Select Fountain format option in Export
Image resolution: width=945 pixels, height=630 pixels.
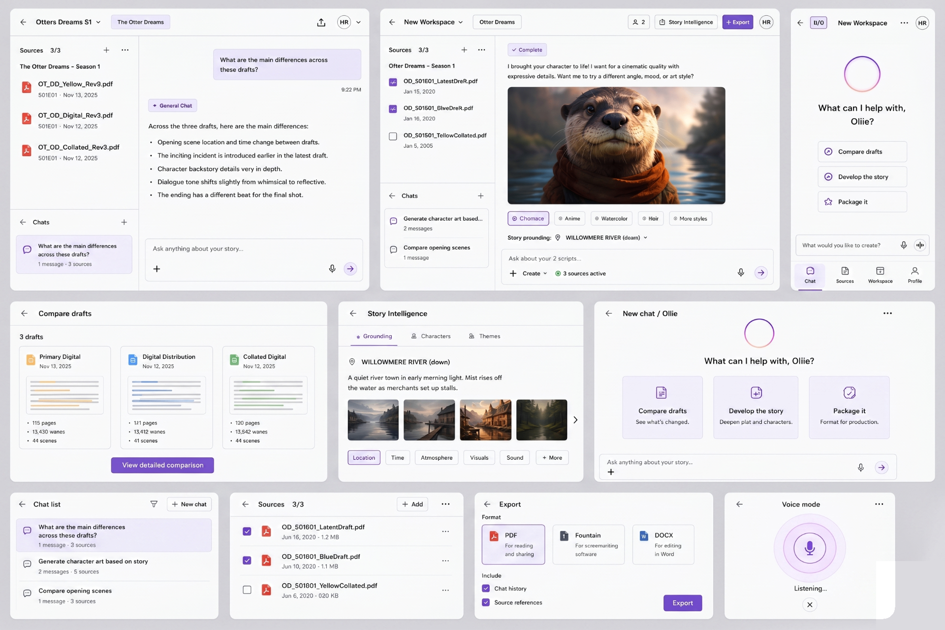coord(589,544)
